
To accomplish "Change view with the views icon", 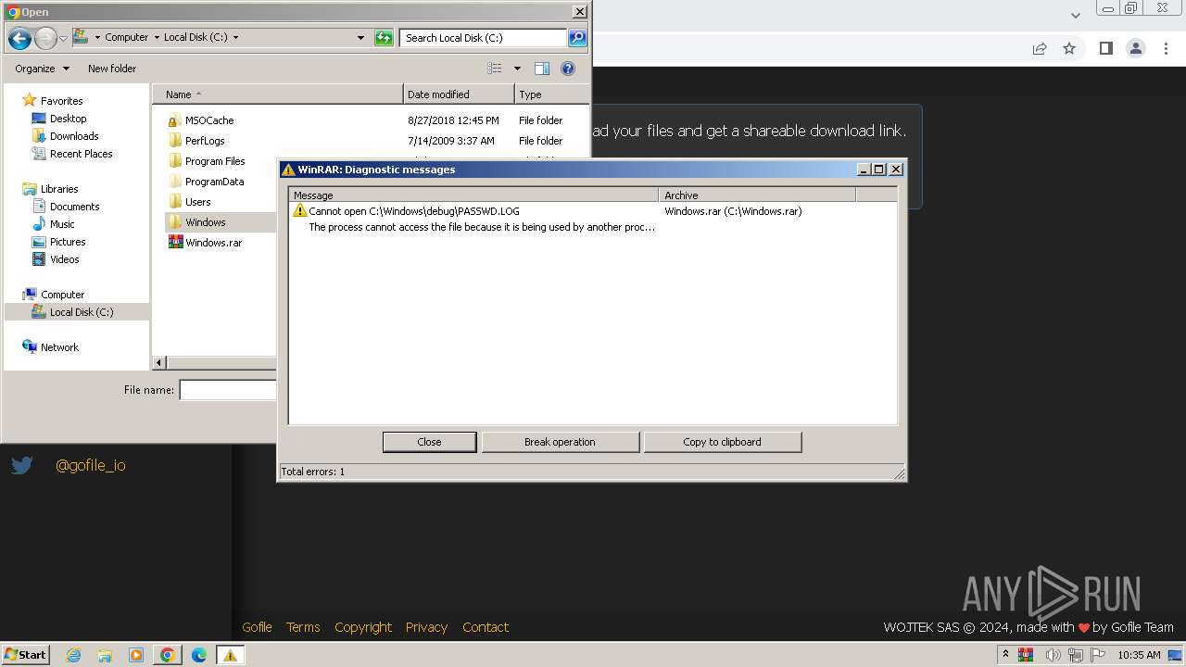I will click(x=495, y=69).
